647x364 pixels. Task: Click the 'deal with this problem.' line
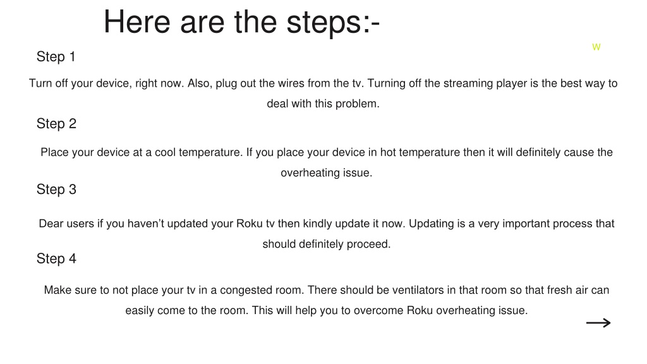tap(323, 104)
